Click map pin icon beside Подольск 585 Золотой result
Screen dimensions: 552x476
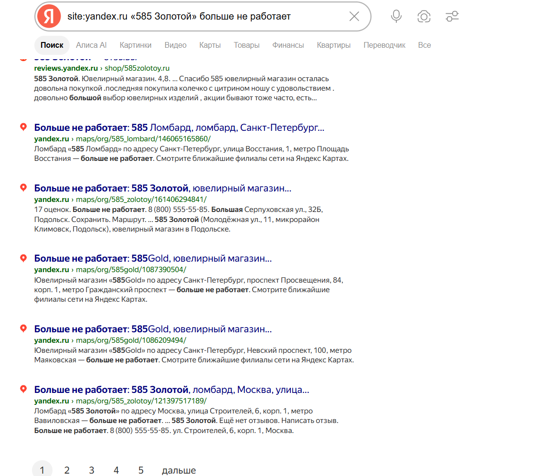pos(23,188)
